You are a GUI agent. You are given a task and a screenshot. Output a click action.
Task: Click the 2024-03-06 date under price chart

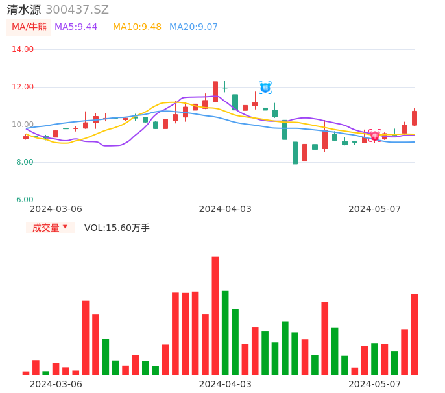[x=56, y=209]
